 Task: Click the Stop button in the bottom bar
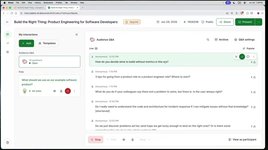(96, 140)
